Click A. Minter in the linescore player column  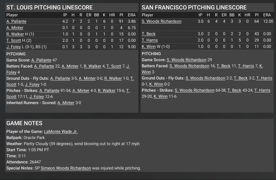(x=15, y=28)
